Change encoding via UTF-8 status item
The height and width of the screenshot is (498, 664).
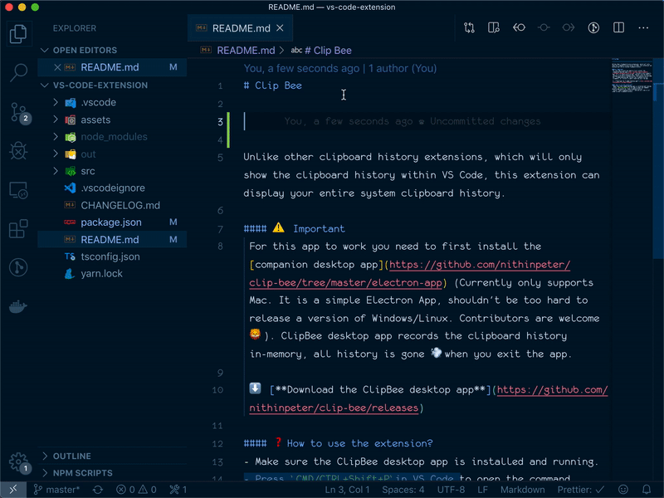(x=451, y=490)
